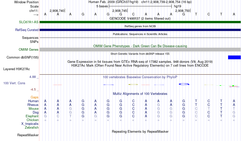Click the green SLC67A1-AS gene bar
The height and width of the screenshot is (141, 241).
(140, 22)
